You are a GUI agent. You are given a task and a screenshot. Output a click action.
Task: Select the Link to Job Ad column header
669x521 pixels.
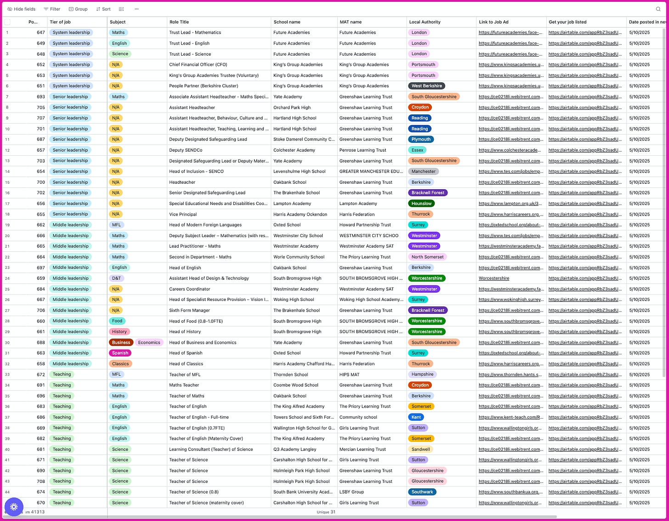[x=511, y=22]
